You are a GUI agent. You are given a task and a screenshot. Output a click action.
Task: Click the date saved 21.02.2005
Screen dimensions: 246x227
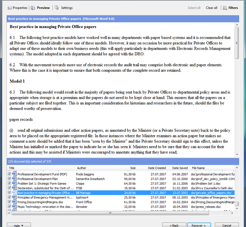pyautogui.click(x=180, y=188)
